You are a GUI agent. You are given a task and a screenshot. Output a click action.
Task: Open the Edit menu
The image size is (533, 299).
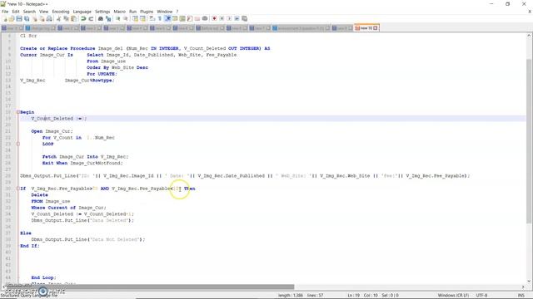(16, 12)
